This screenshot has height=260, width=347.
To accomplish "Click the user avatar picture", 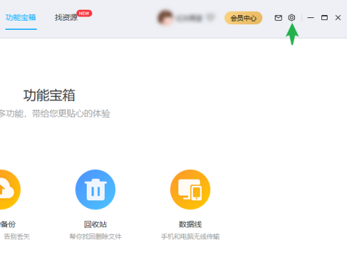I will tap(165, 18).
